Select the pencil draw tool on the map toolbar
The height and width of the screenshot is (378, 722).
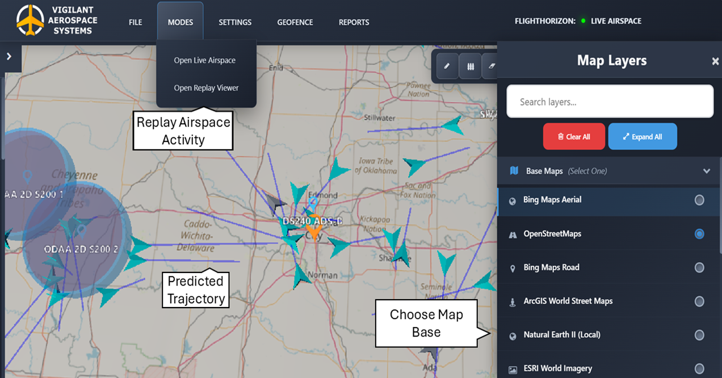(447, 66)
